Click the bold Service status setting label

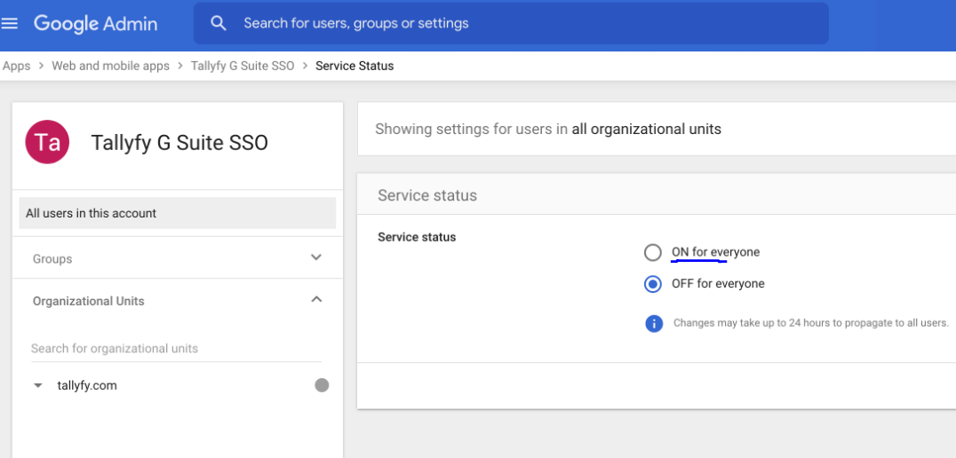(417, 237)
